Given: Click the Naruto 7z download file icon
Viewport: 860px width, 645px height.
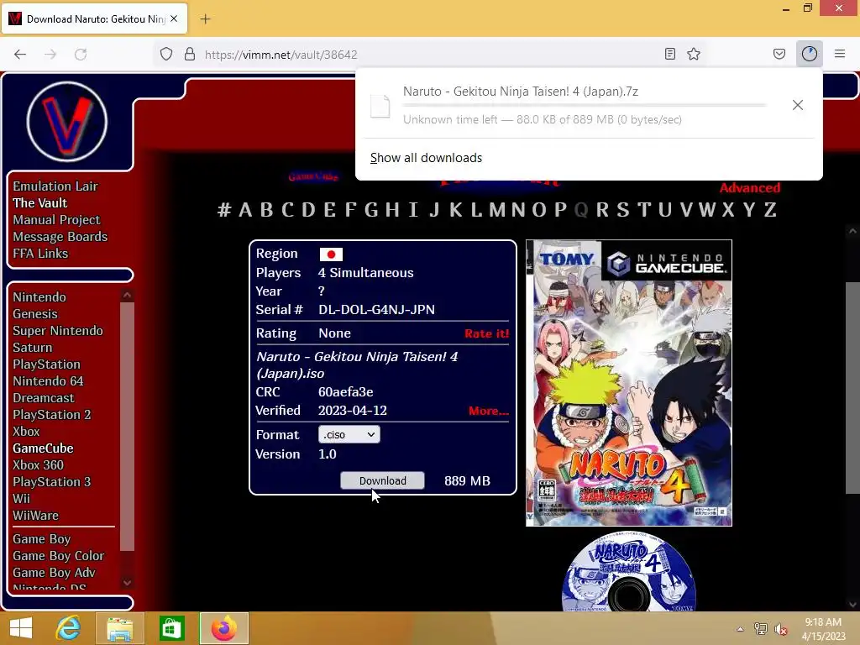Looking at the screenshot, I should 380,106.
